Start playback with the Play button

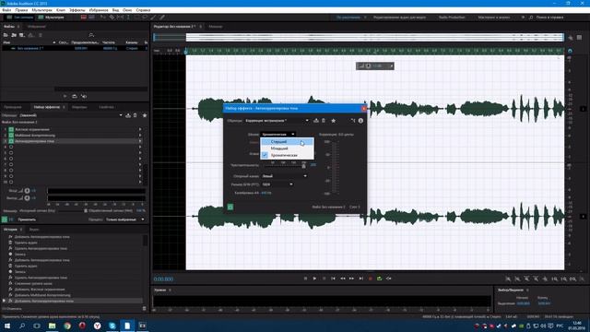point(314,279)
